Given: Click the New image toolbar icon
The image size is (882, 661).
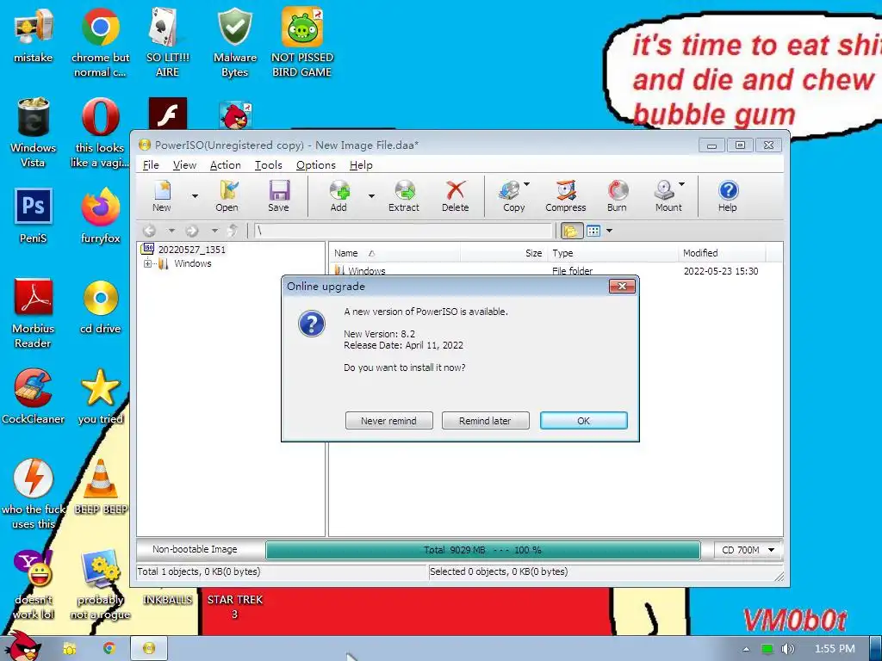Looking at the screenshot, I should tap(162, 195).
